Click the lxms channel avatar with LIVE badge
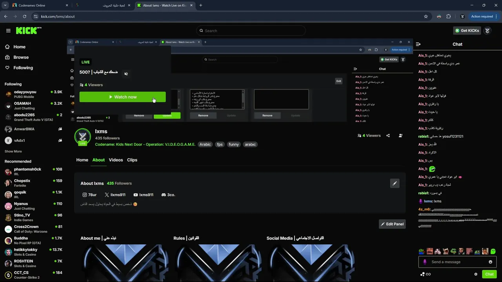Image resolution: width=502 pixels, height=282 pixels. (x=82, y=137)
